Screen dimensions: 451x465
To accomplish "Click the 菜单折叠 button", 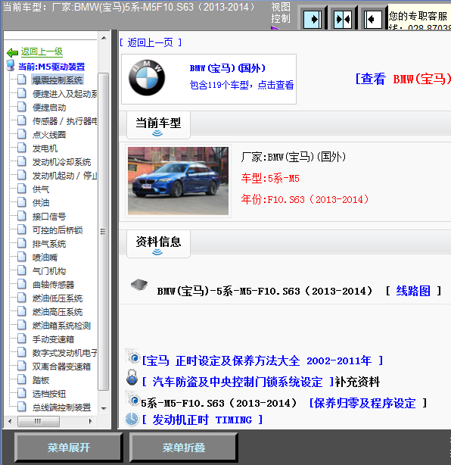I will (183, 448).
